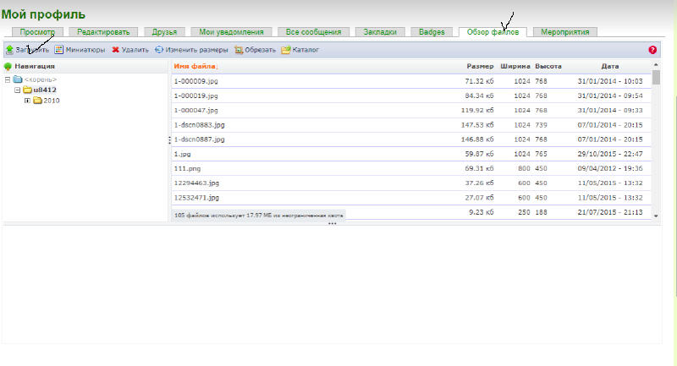
Task: Click the Изменить размеры resize icon
Action: click(x=159, y=50)
